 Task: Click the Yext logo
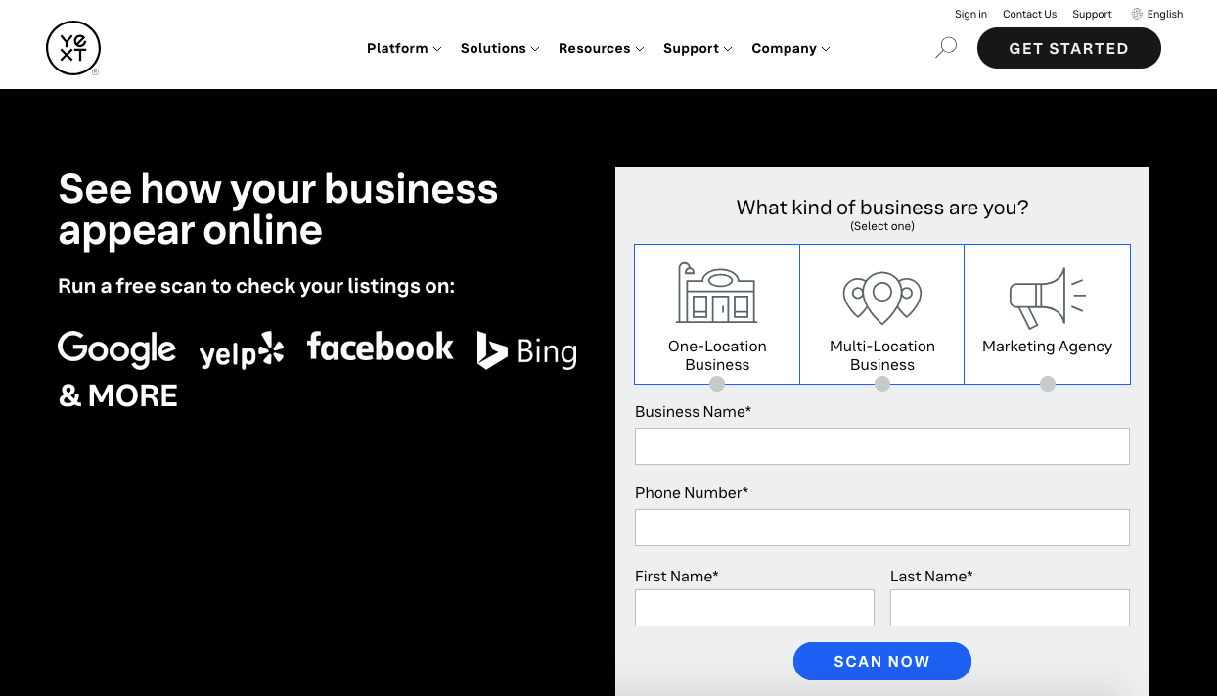72,47
